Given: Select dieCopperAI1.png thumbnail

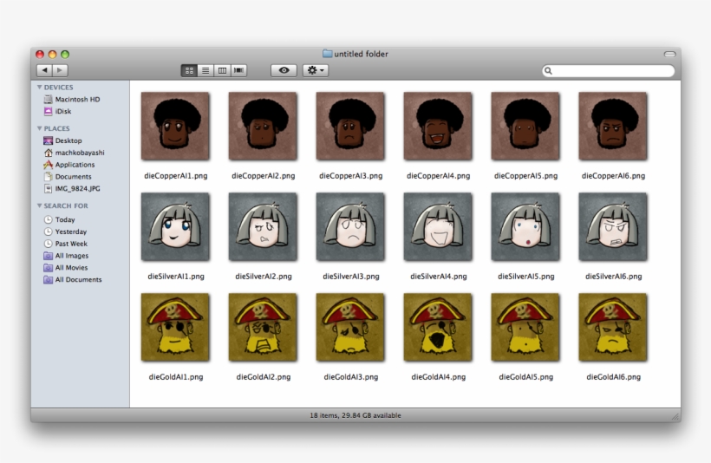Looking at the screenshot, I should 175,126.
